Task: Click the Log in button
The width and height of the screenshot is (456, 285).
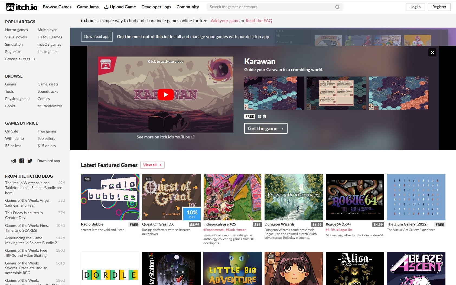Action: [x=415, y=7]
